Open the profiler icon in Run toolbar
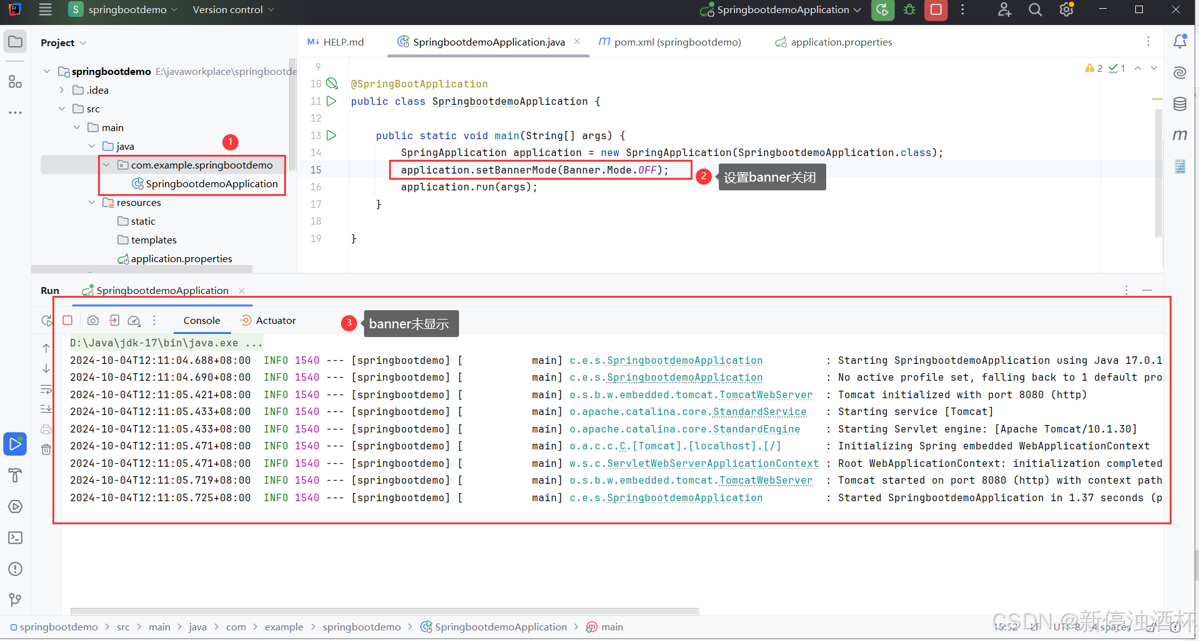This screenshot has width=1199, height=641. pyautogui.click(x=134, y=320)
